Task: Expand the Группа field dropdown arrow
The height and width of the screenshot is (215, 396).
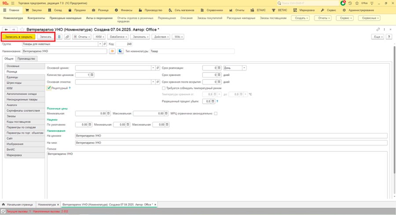Action: point(100,44)
